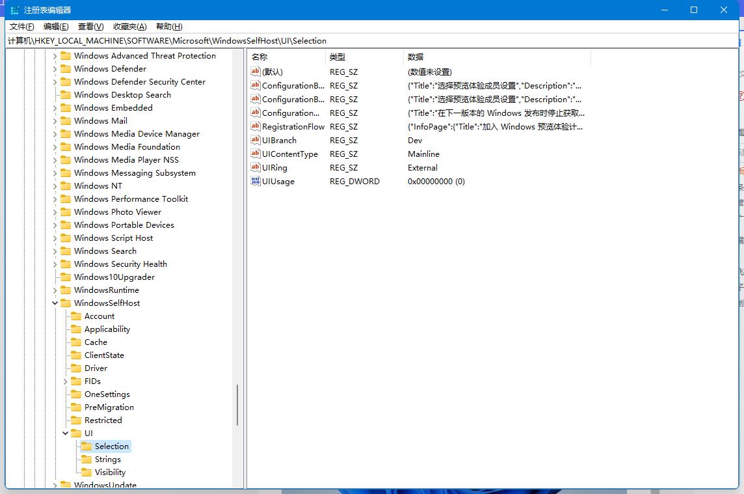Click the WindowsSelfHost folder icon
Screen dimensions: 744x494
click(x=66, y=303)
